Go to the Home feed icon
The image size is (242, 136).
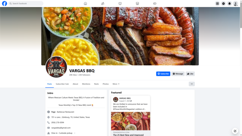pyautogui.click(x=85, y=3)
